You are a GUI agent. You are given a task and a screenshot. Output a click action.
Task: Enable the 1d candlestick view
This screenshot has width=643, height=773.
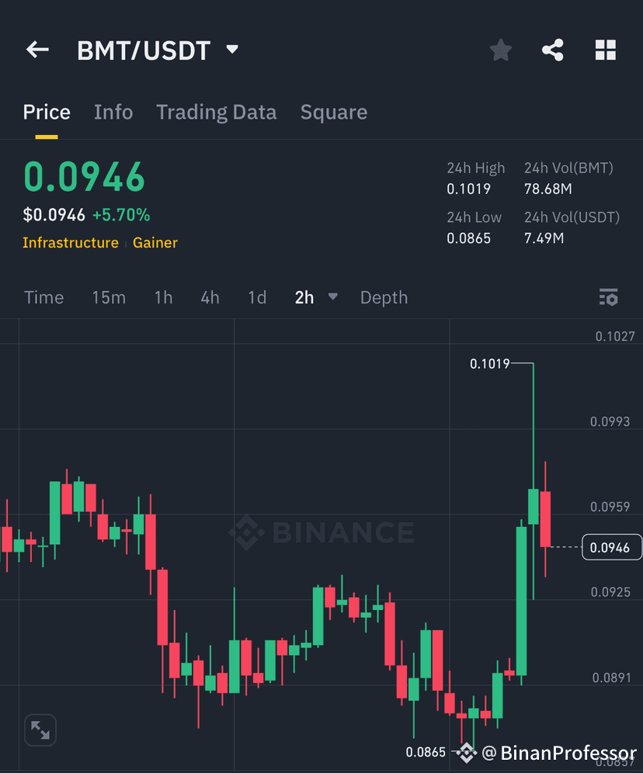click(x=257, y=297)
